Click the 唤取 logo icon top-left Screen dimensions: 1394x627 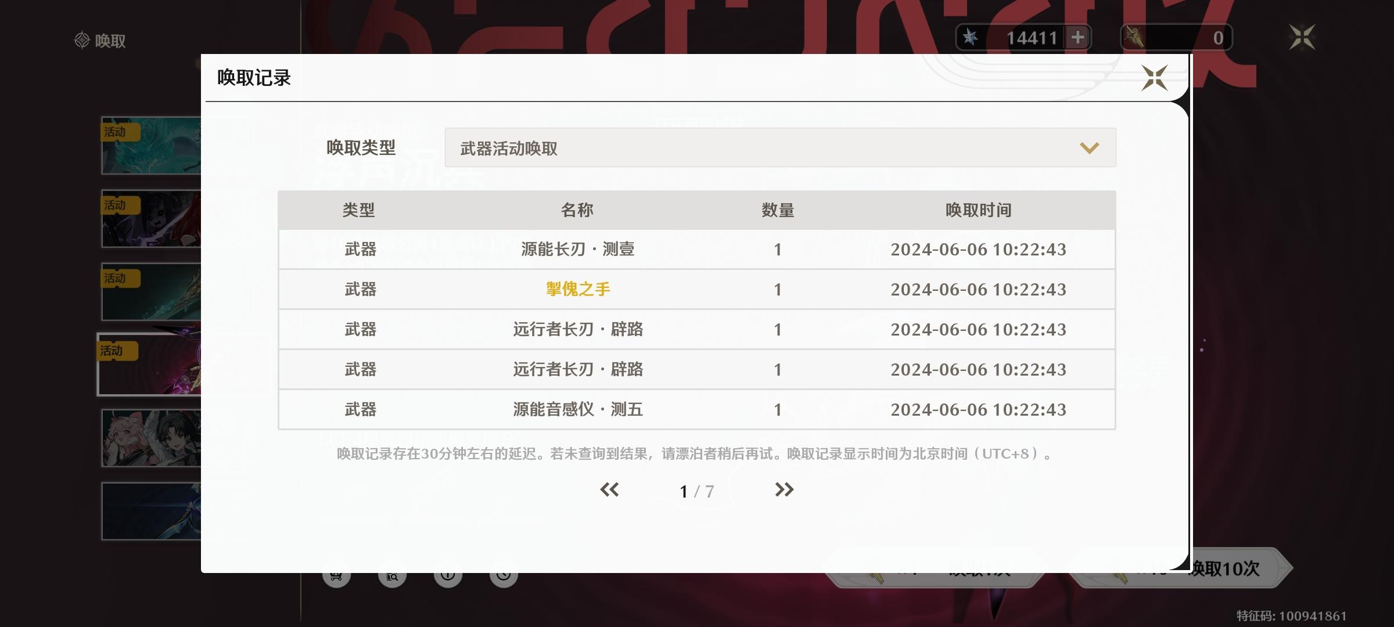[82, 41]
